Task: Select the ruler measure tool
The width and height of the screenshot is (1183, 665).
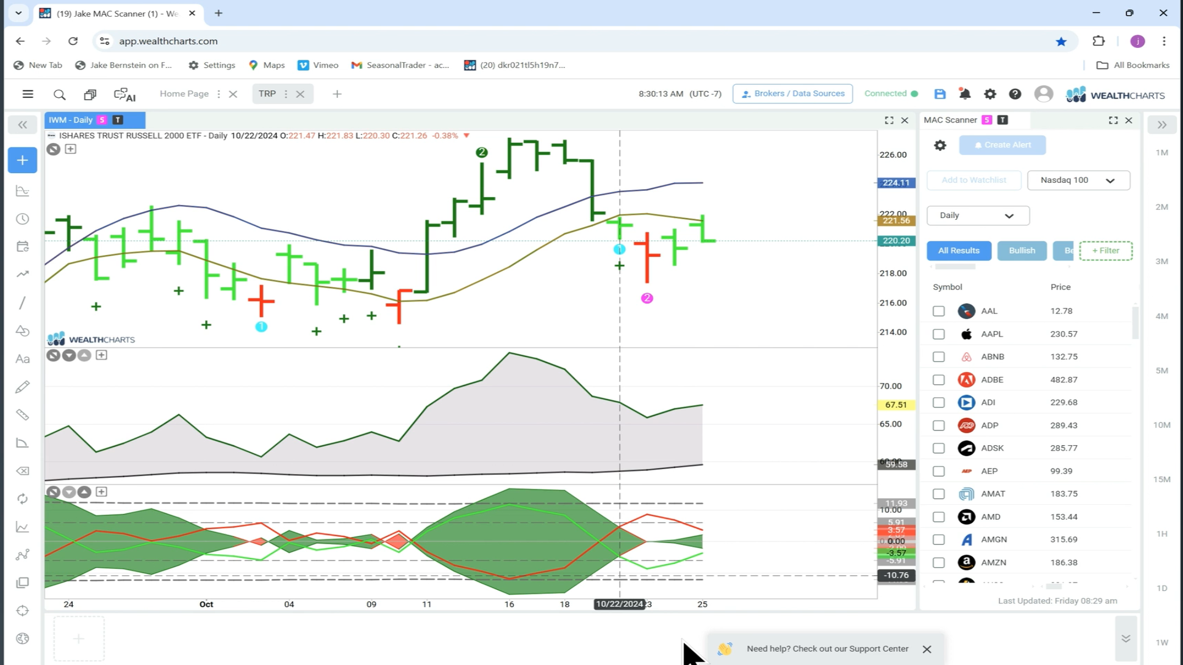Action: [x=22, y=415]
